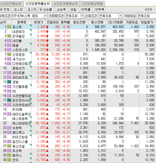Viewport: 156px width, 163px height.
Task: Select the 보합 radio button
Action: (x=68, y=10)
